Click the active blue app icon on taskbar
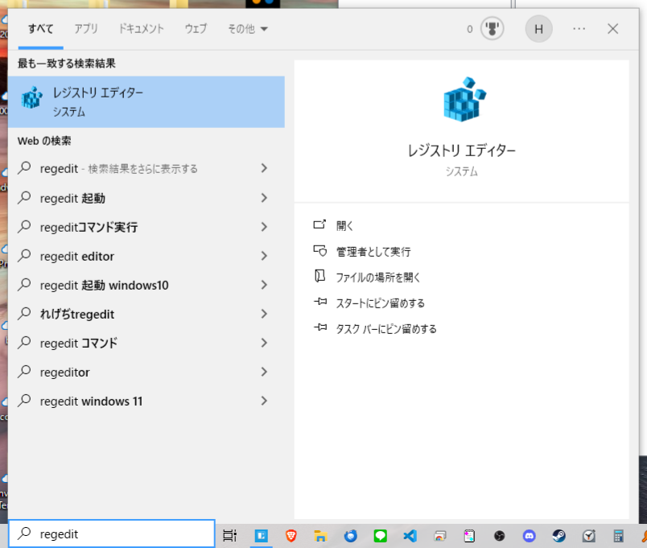647x548 pixels. 262,536
